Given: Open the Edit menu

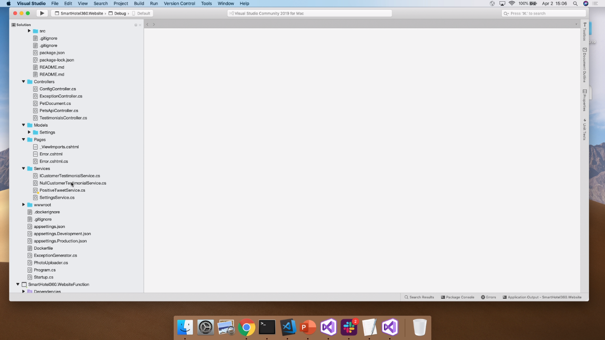Looking at the screenshot, I should [x=68, y=4].
